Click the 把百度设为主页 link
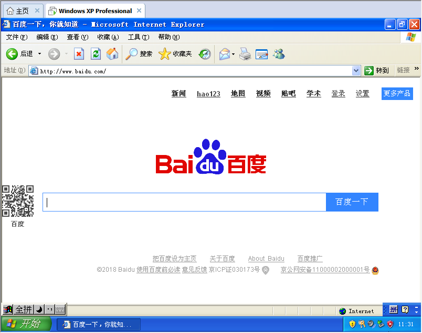 (174, 259)
